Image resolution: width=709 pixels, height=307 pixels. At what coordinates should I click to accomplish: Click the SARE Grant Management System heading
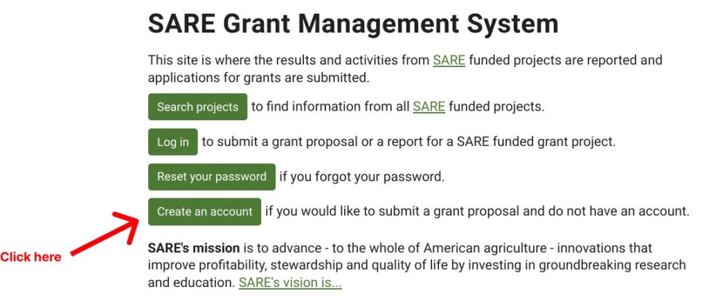pos(353,24)
